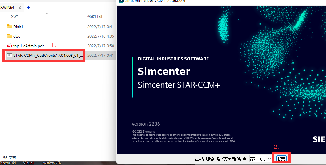Close the Explorer tab ending in .WIN64
This screenshot has width=326, height=165.
20,8
